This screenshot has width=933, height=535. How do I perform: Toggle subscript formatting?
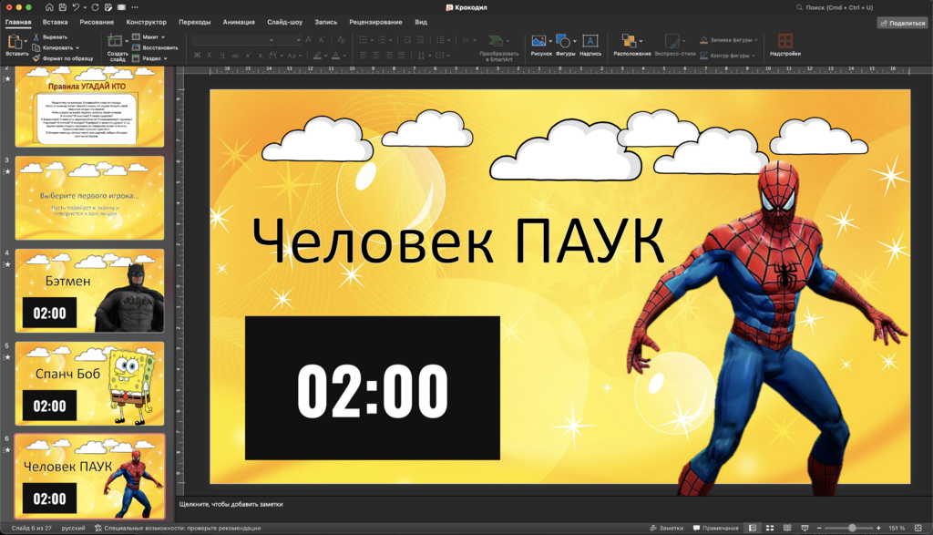(x=261, y=56)
